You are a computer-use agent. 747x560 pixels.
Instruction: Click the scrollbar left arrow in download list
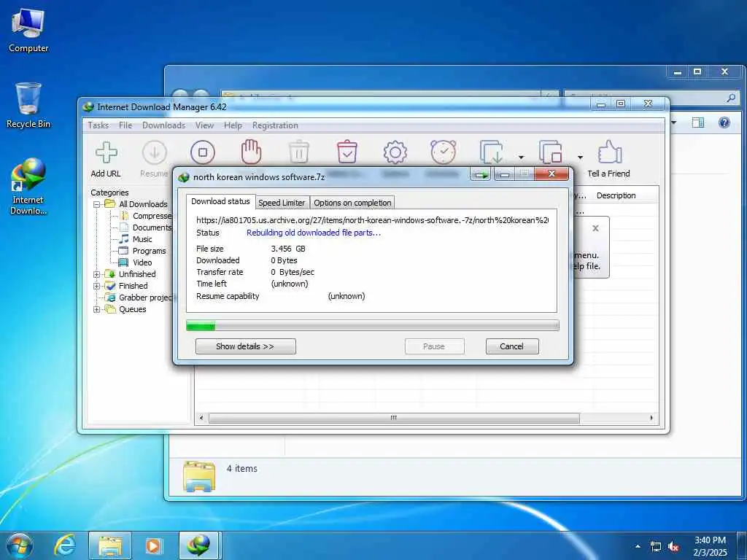coord(201,418)
